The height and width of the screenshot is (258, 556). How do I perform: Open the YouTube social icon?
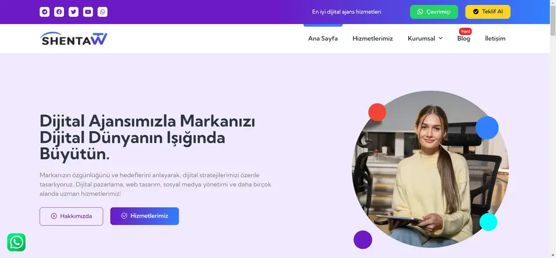point(88,11)
